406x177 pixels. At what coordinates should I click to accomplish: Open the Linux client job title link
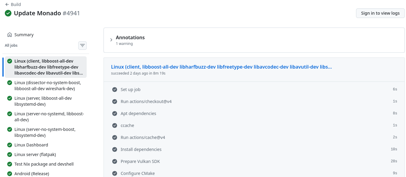pyautogui.click(x=221, y=67)
